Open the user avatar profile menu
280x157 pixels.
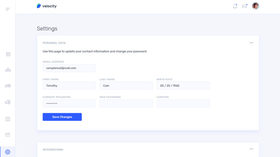256,6
